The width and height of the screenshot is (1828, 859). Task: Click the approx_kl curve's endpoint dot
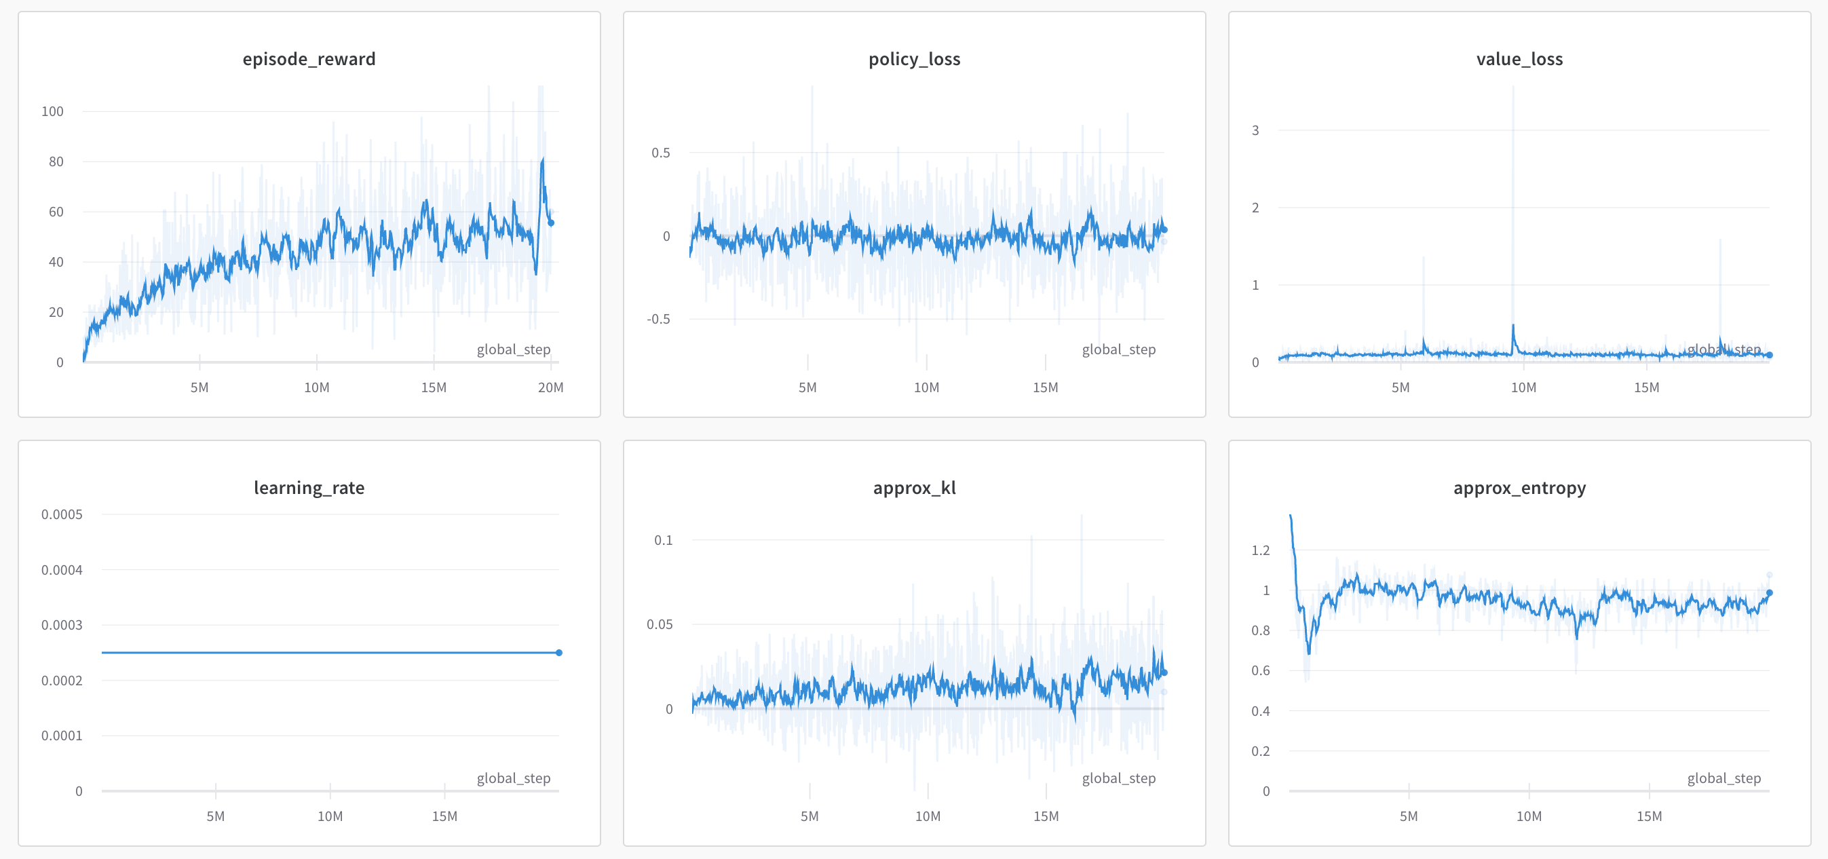[1164, 672]
